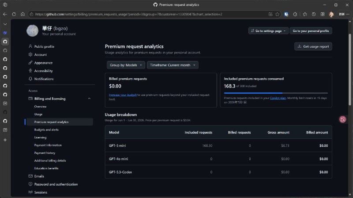Image resolution: width=353 pixels, height=198 pixels.
Task: Click the GPT-5.3-Codex model row name
Action: pos(120,172)
